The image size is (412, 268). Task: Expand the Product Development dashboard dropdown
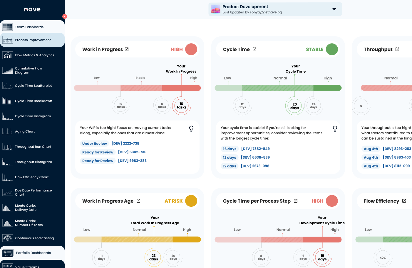(x=334, y=9)
